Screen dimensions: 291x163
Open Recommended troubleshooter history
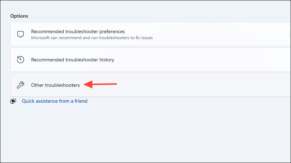[x=73, y=60]
